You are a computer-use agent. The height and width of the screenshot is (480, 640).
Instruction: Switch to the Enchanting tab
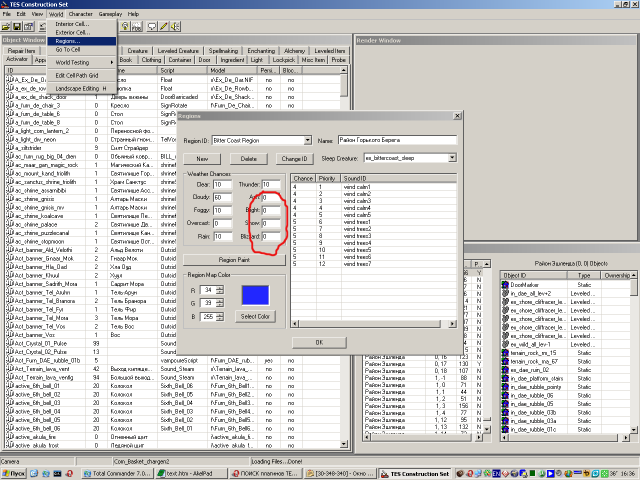point(261,51)
